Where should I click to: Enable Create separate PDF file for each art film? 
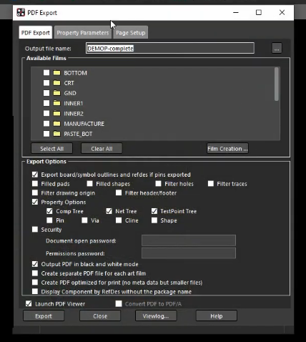tap(35, 273)
